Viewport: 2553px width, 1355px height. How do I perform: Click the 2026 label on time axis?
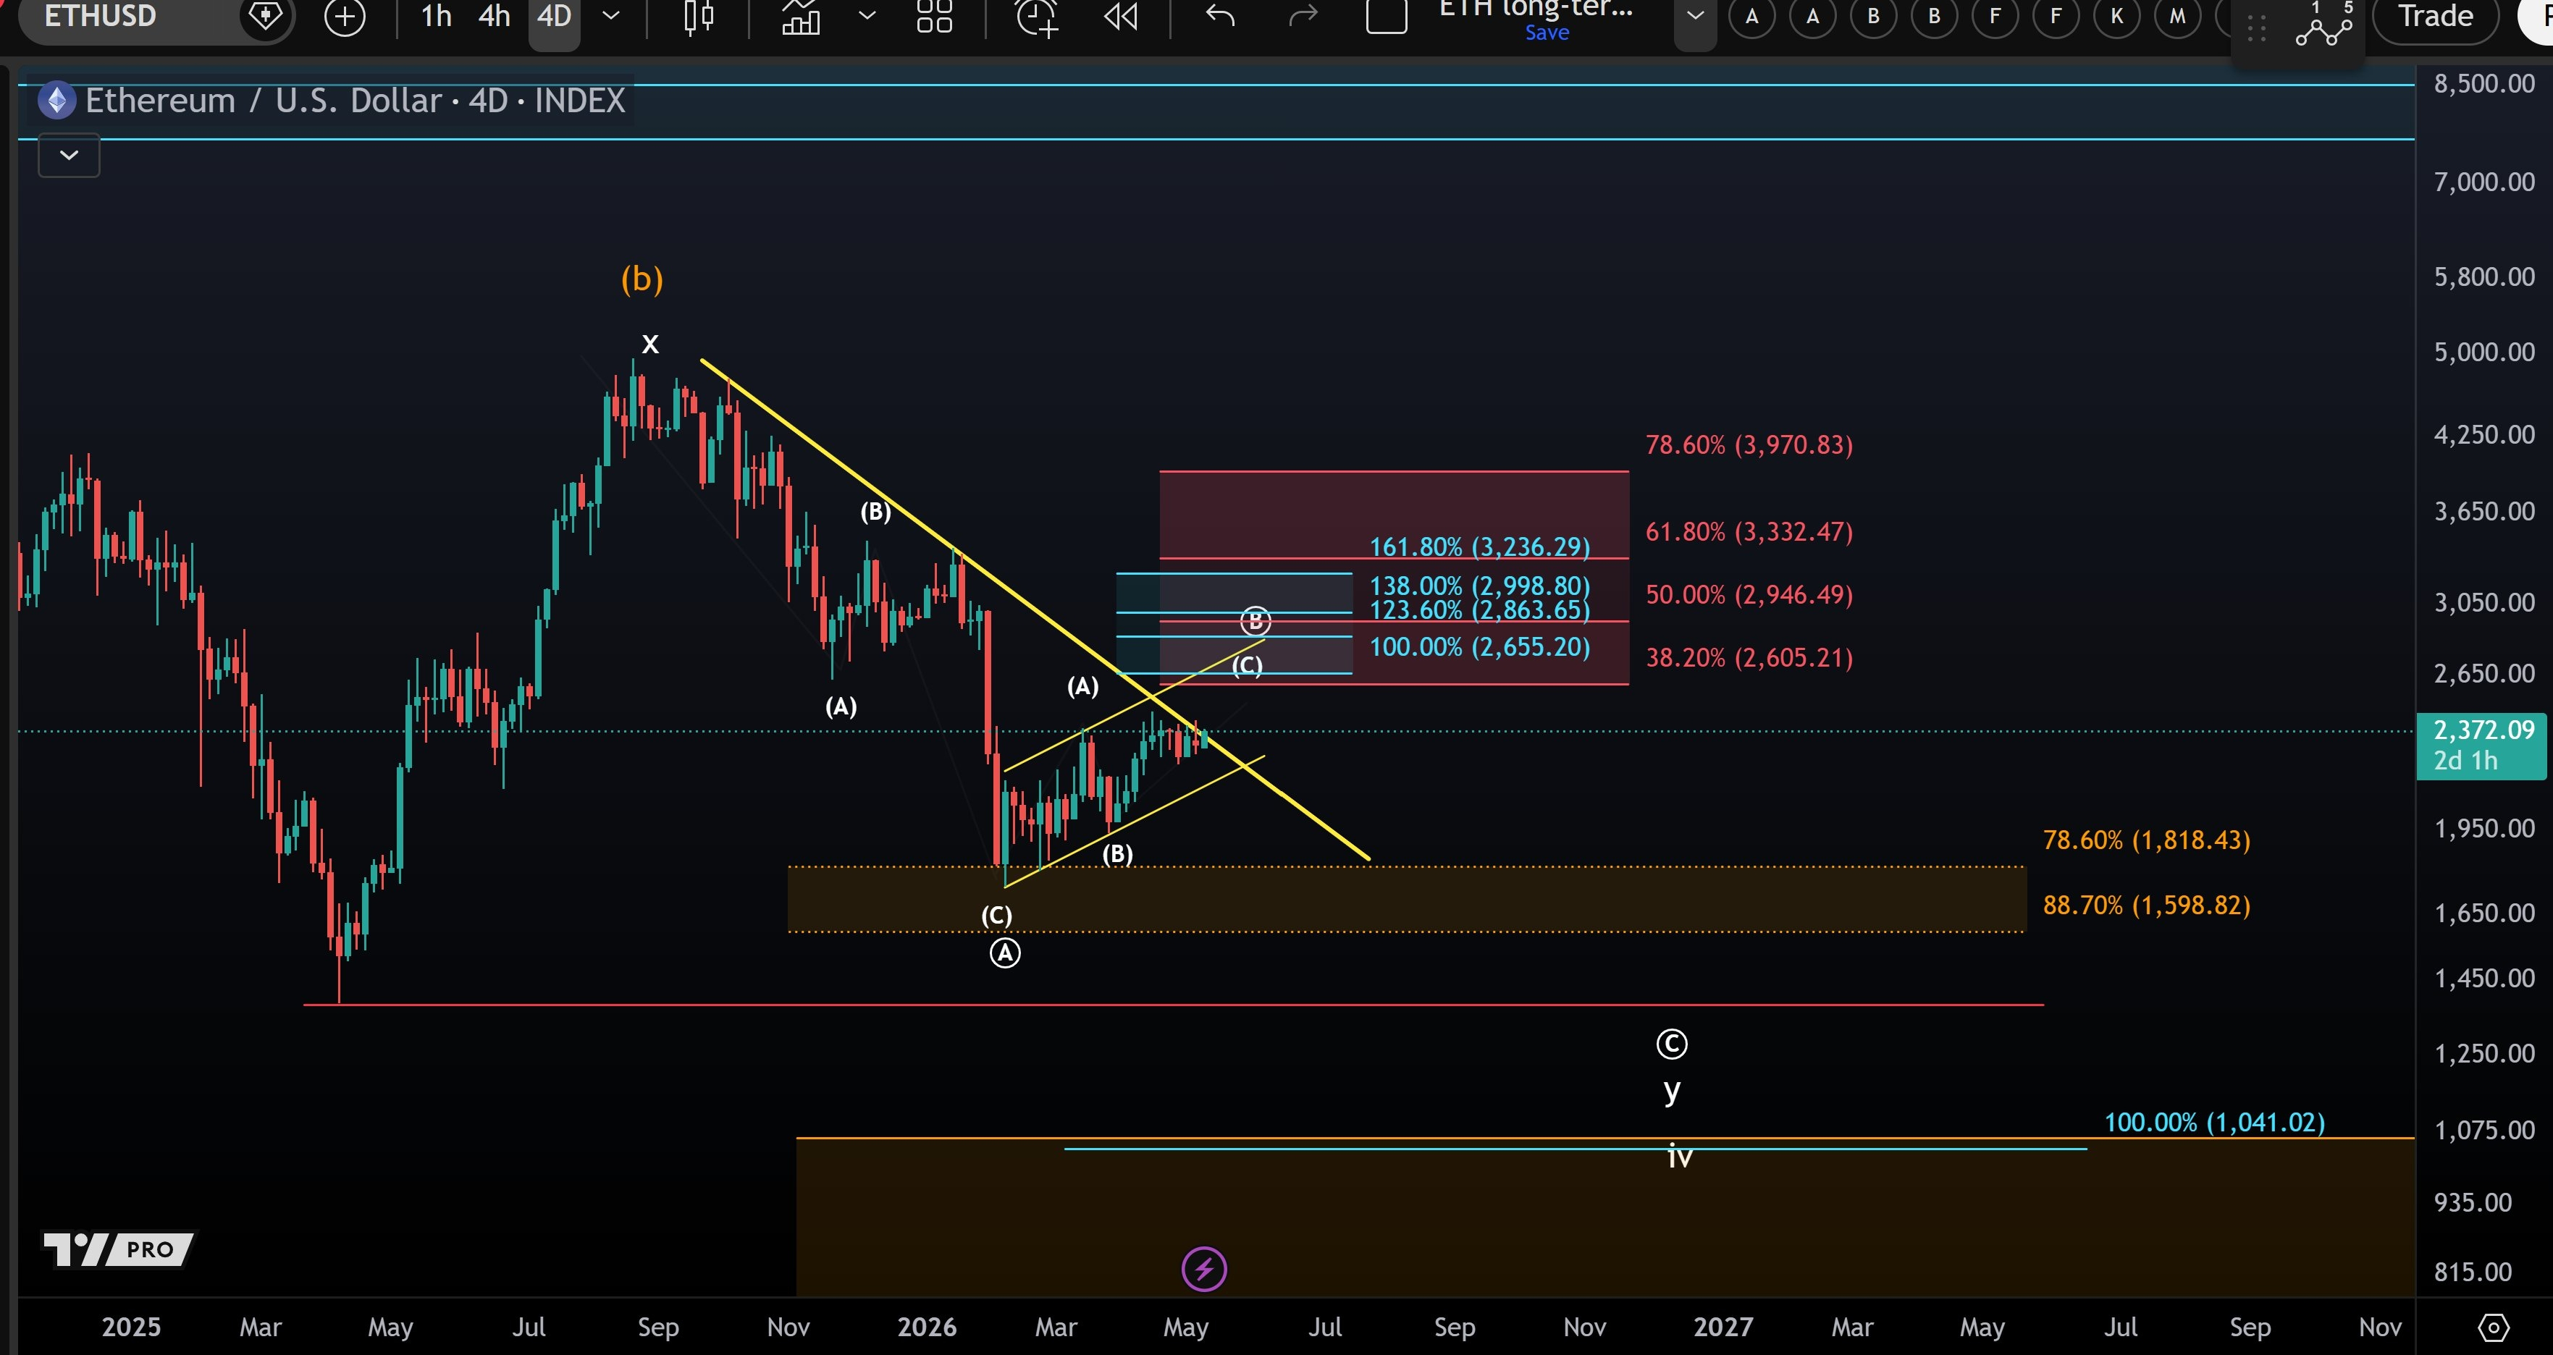click(927, 1327)
